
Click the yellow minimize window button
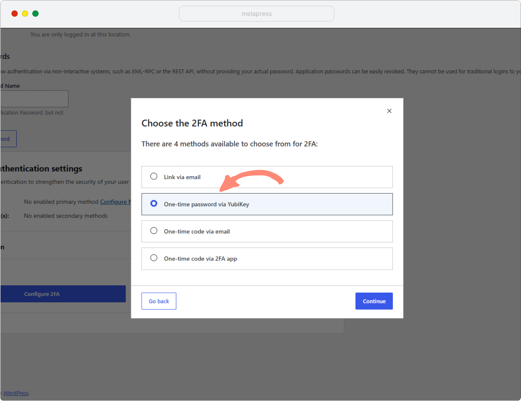(25, 14)
